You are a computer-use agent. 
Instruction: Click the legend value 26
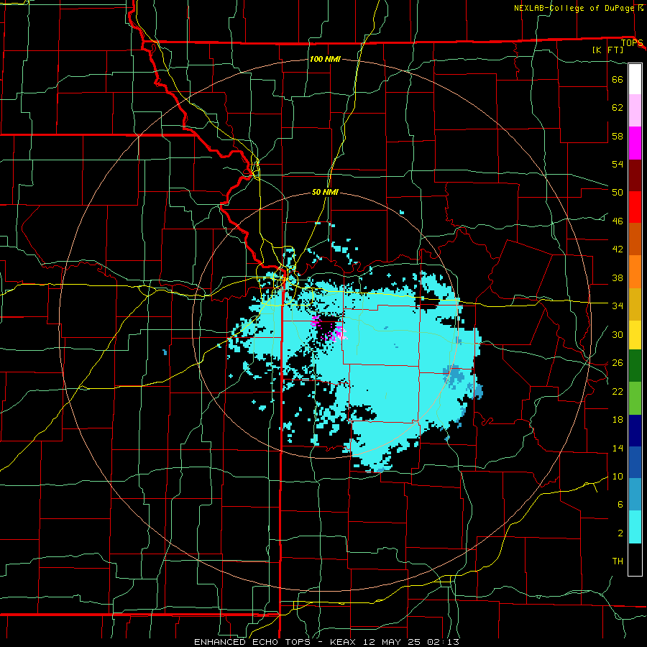tap(618, 363)
